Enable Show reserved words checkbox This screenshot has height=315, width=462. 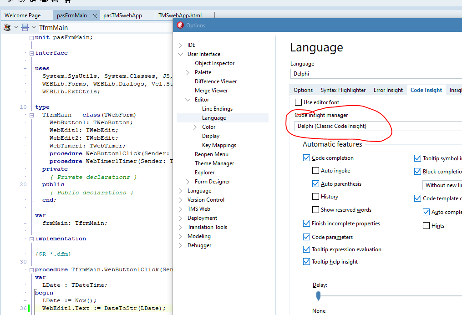point(315,210)
